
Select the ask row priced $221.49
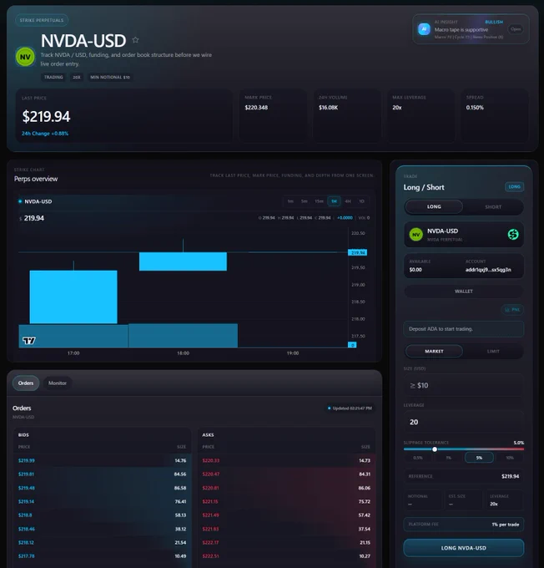[286, 515]
